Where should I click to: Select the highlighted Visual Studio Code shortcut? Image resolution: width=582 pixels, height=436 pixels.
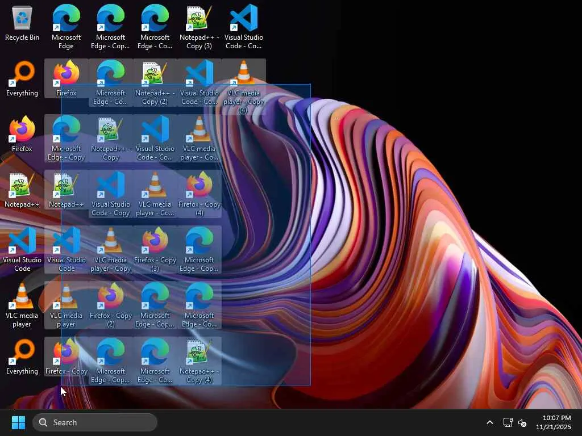pos(66,249)
